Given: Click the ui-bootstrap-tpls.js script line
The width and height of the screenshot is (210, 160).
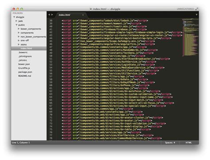Looking at the screenshot, I should 117,38.
